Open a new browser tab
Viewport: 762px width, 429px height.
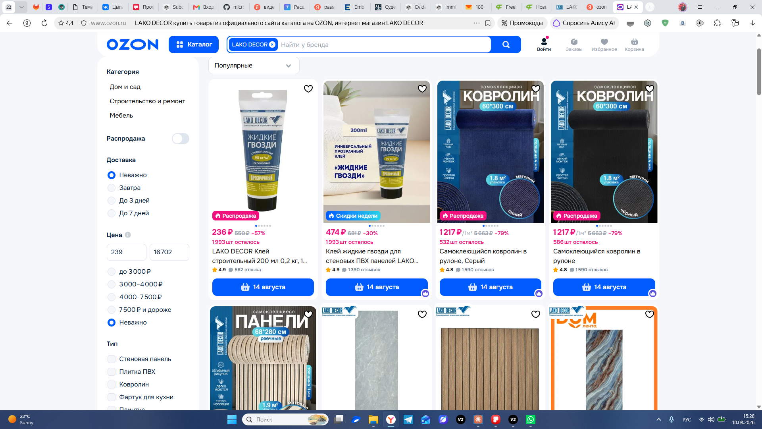click(650, 7)
